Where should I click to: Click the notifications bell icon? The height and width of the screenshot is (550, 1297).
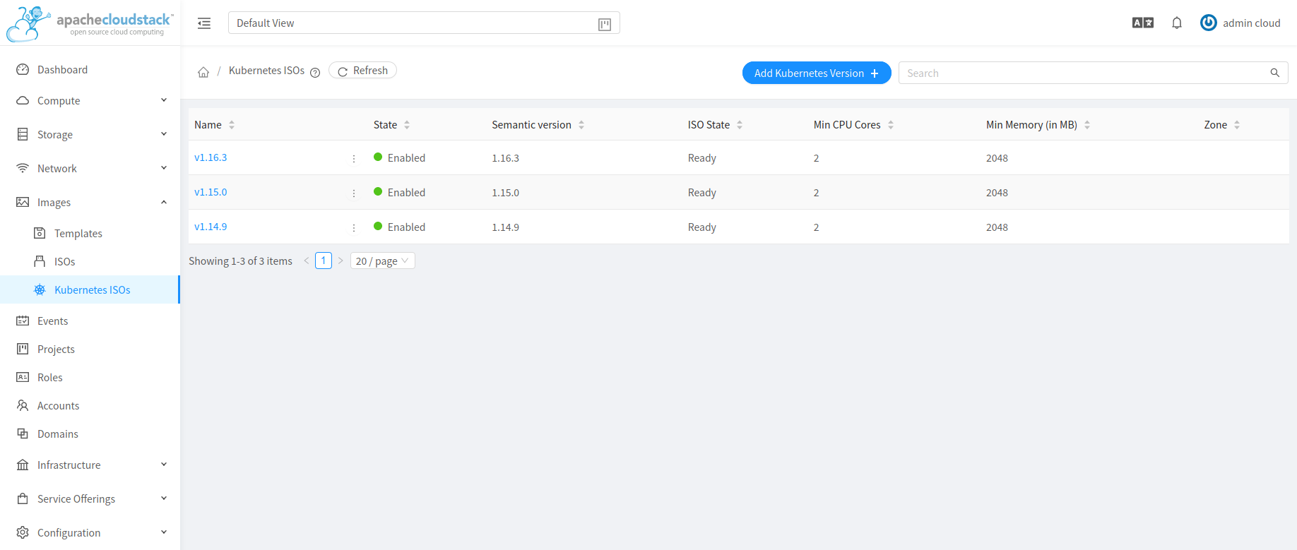1176,23
